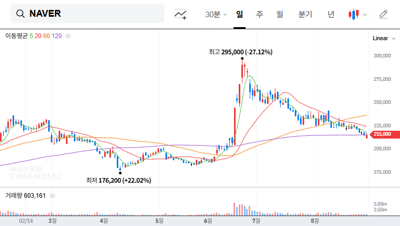Select the green 5-day average value

pyautogui.click(x=31, y=36)
